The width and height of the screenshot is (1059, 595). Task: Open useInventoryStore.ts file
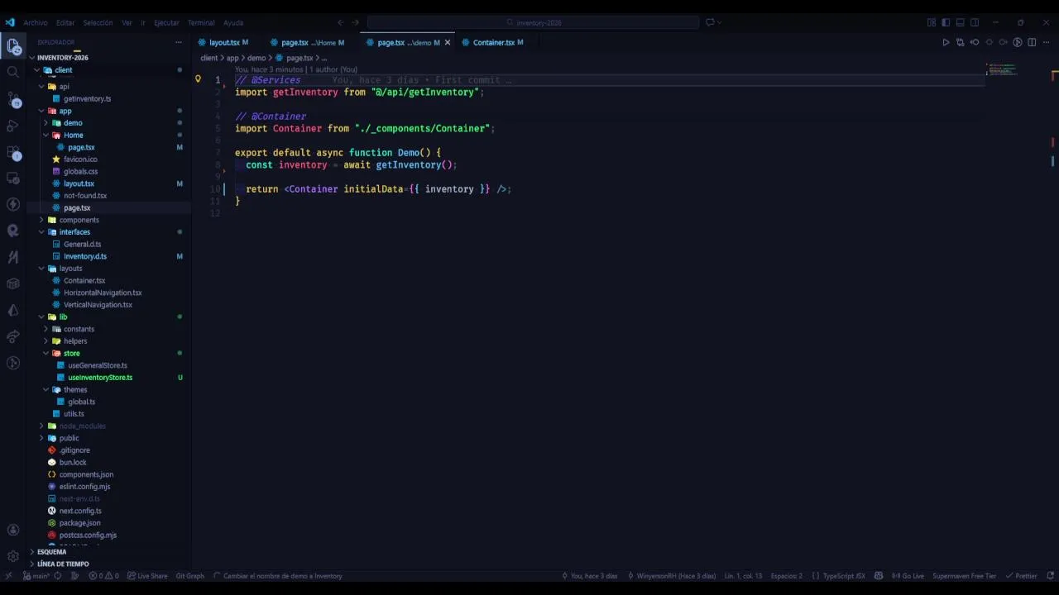100,378
